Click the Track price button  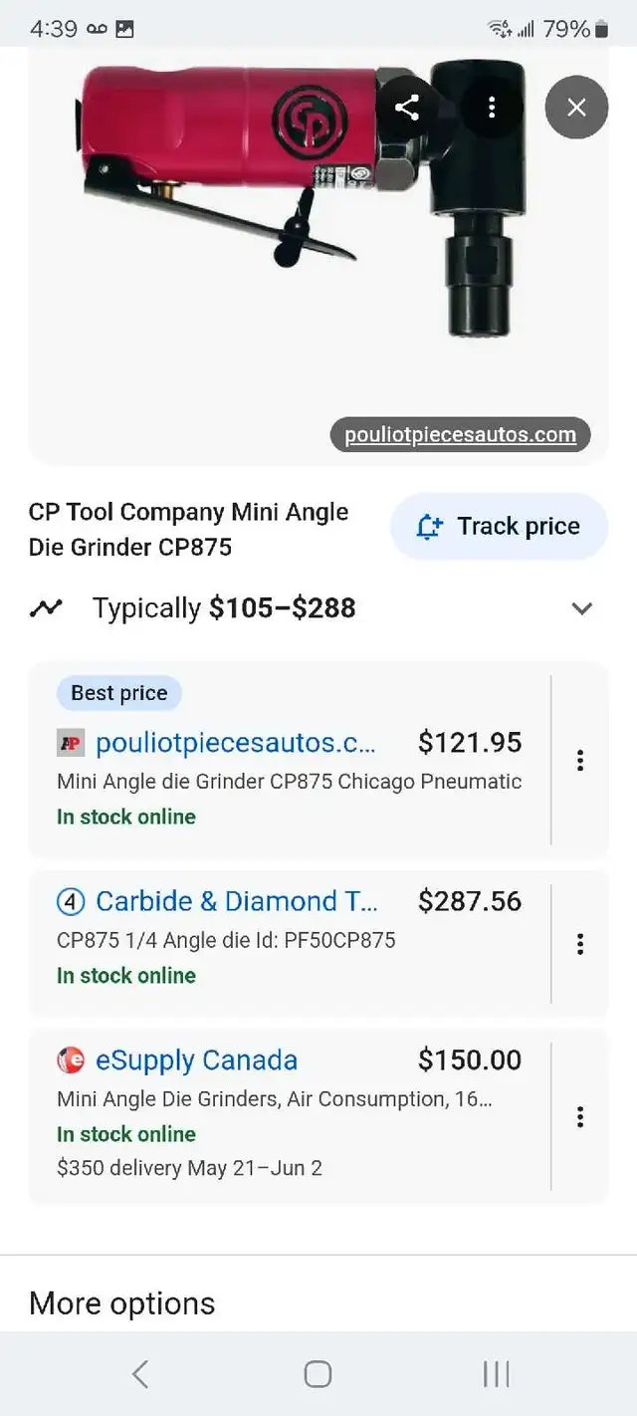coord(499,526)
